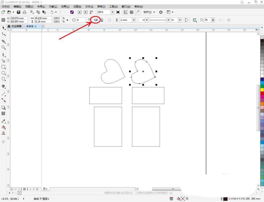Image resolution: width=264 pixels, height=202 pixels.
Task: Select the Polygon tool
Action: [3, 79]
